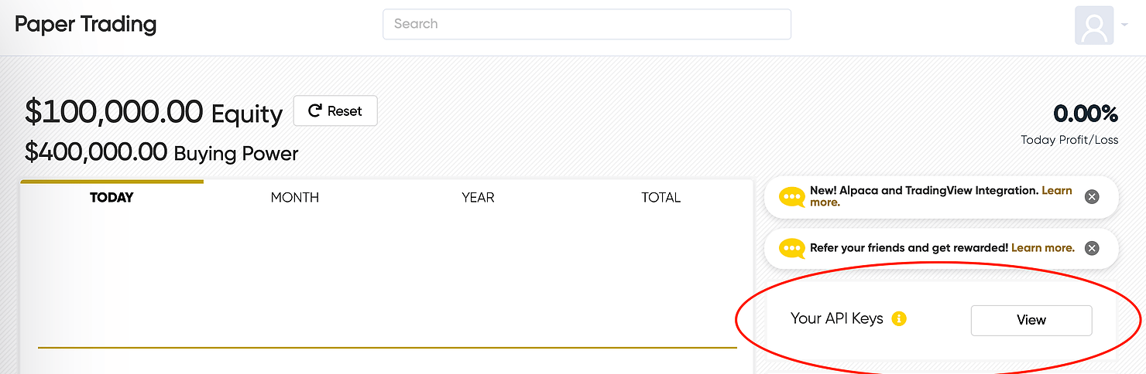Screen dimensions: 1146x374
Task: Click the Today Profit/Loss percentage
Action: 1086,114
